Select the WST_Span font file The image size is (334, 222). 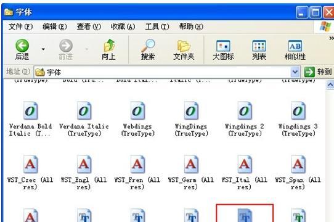click(x=298, y=173)
